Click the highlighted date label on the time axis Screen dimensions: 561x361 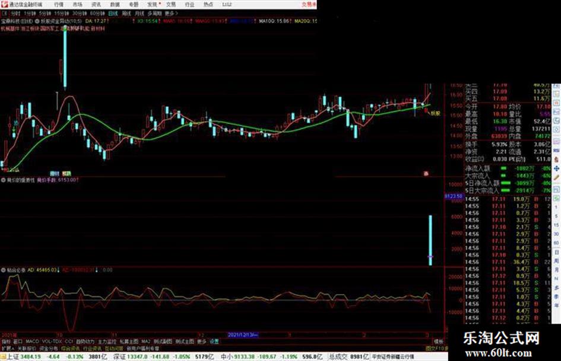[x=243, y=335]
